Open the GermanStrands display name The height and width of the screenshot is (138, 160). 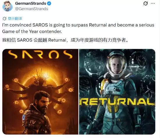(31, 3)
